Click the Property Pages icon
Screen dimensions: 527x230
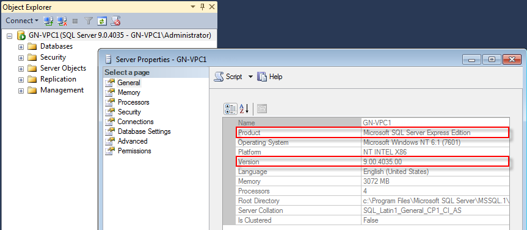[262, 108]
